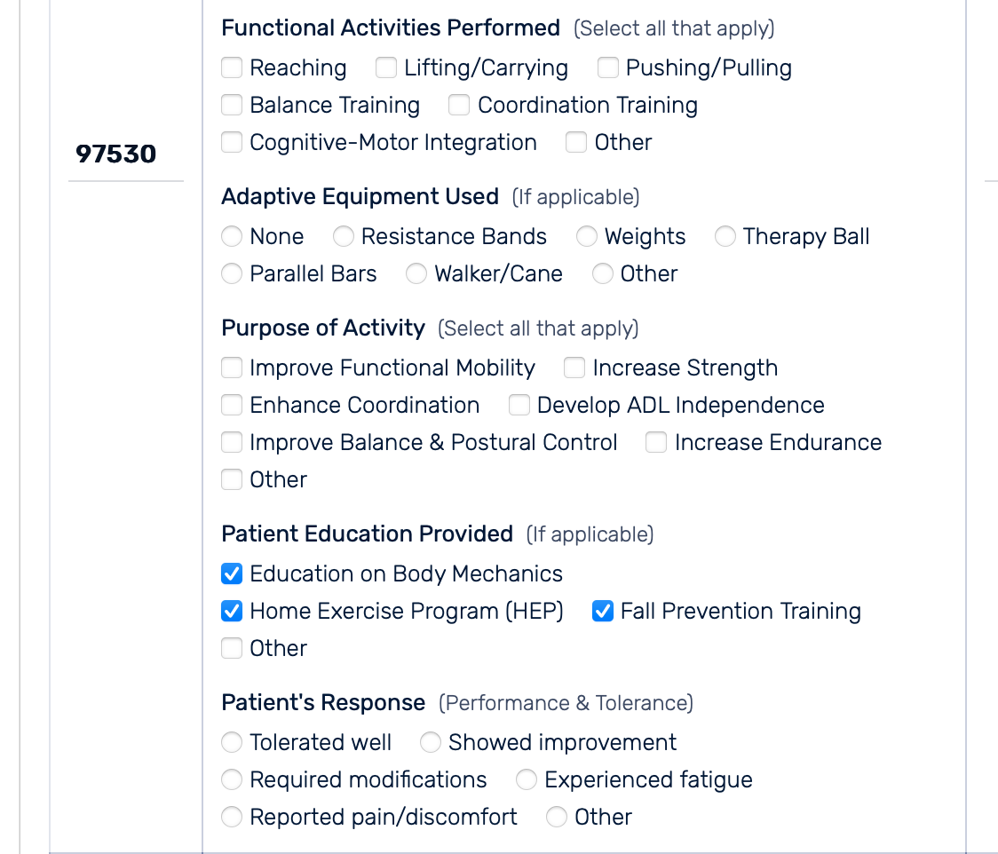Select Balance Training checkbox
This screenshot has width=998, height=854.
[232, 106]
